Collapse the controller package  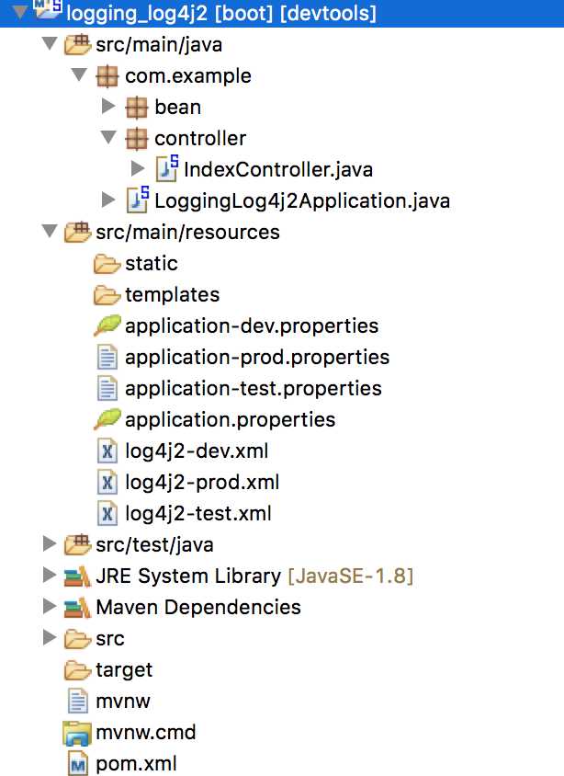point(108,137)
